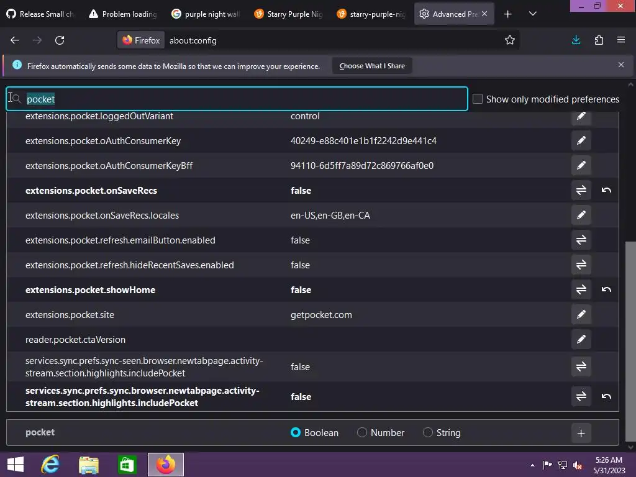Launch Internet Explorer from taskbar

pos(50,465)
